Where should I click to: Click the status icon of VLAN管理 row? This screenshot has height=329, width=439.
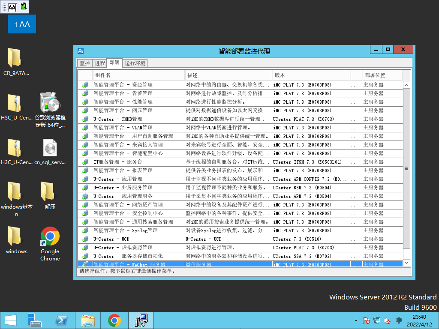[85, 128]
